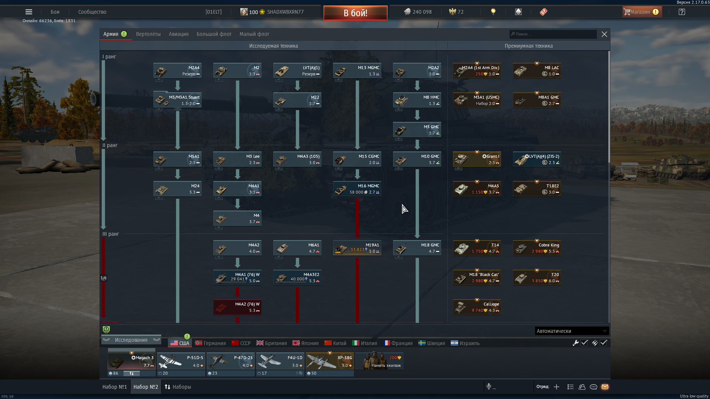Select the Швеция nation tab
This screenshot has height=399, width=710.
pyautogui.click(x=432, y=343)
